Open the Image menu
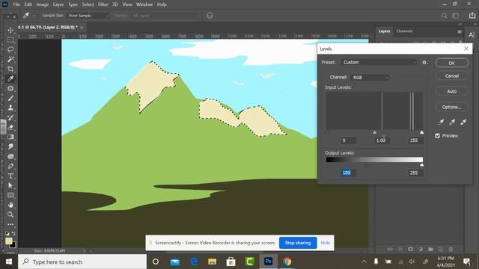This screenshot has height=269, width=479. [43, 4]
